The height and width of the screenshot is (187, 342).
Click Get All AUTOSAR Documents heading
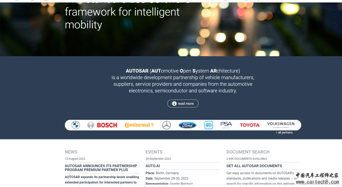(254, 166)
